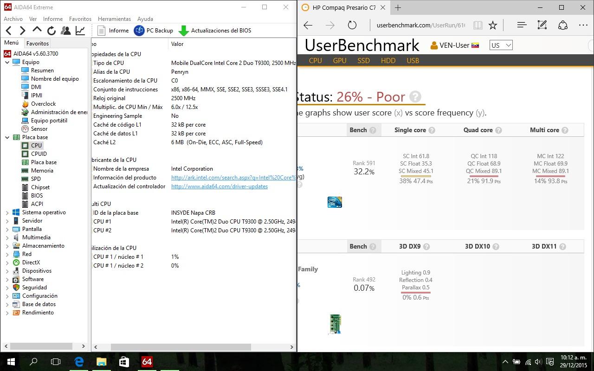This screenshot has width=594, height=371.
Task: Open the CPU nav link on UserBenchmark
Action: pyautogui.click(x=316, y=60)
